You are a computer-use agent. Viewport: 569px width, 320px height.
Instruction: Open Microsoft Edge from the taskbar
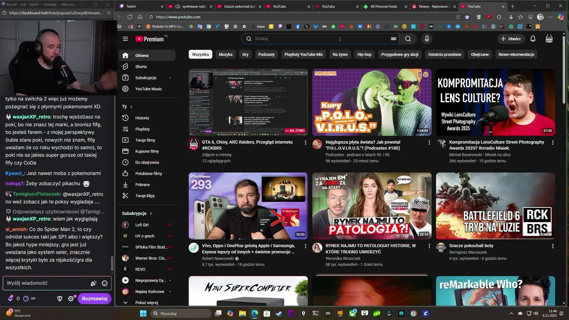click(254, 313)
